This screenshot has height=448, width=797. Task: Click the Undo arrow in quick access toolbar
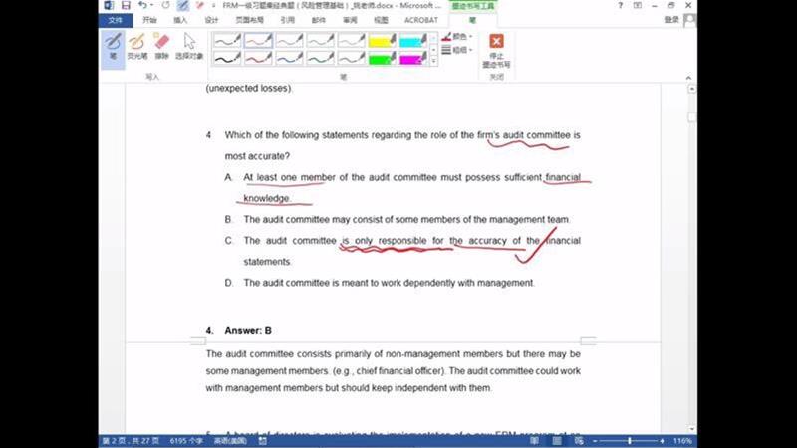coord(143,6)
